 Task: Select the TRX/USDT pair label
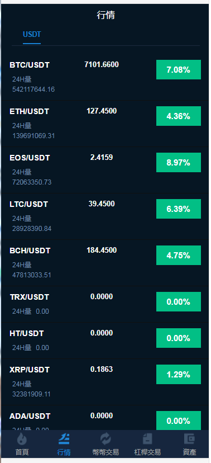tap(30, 297)
